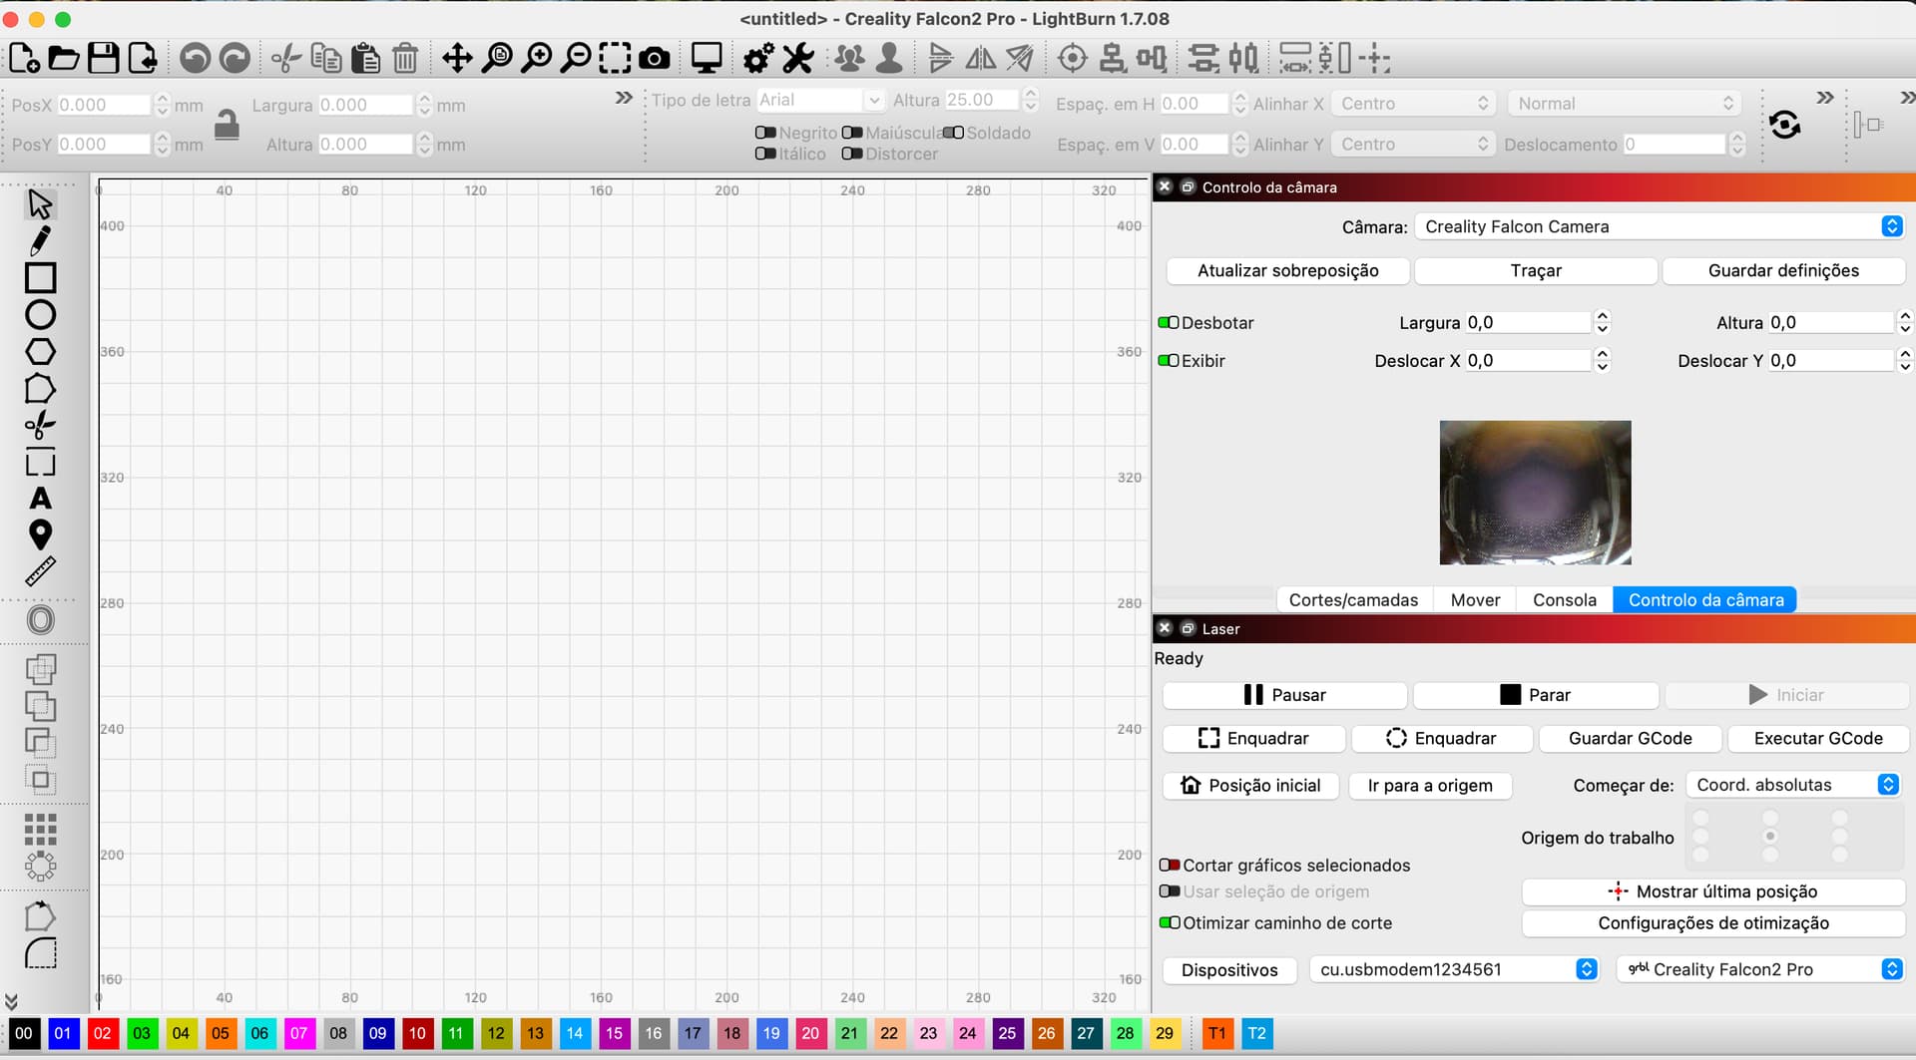Click the Save file floppy icon

coord(103,59)
